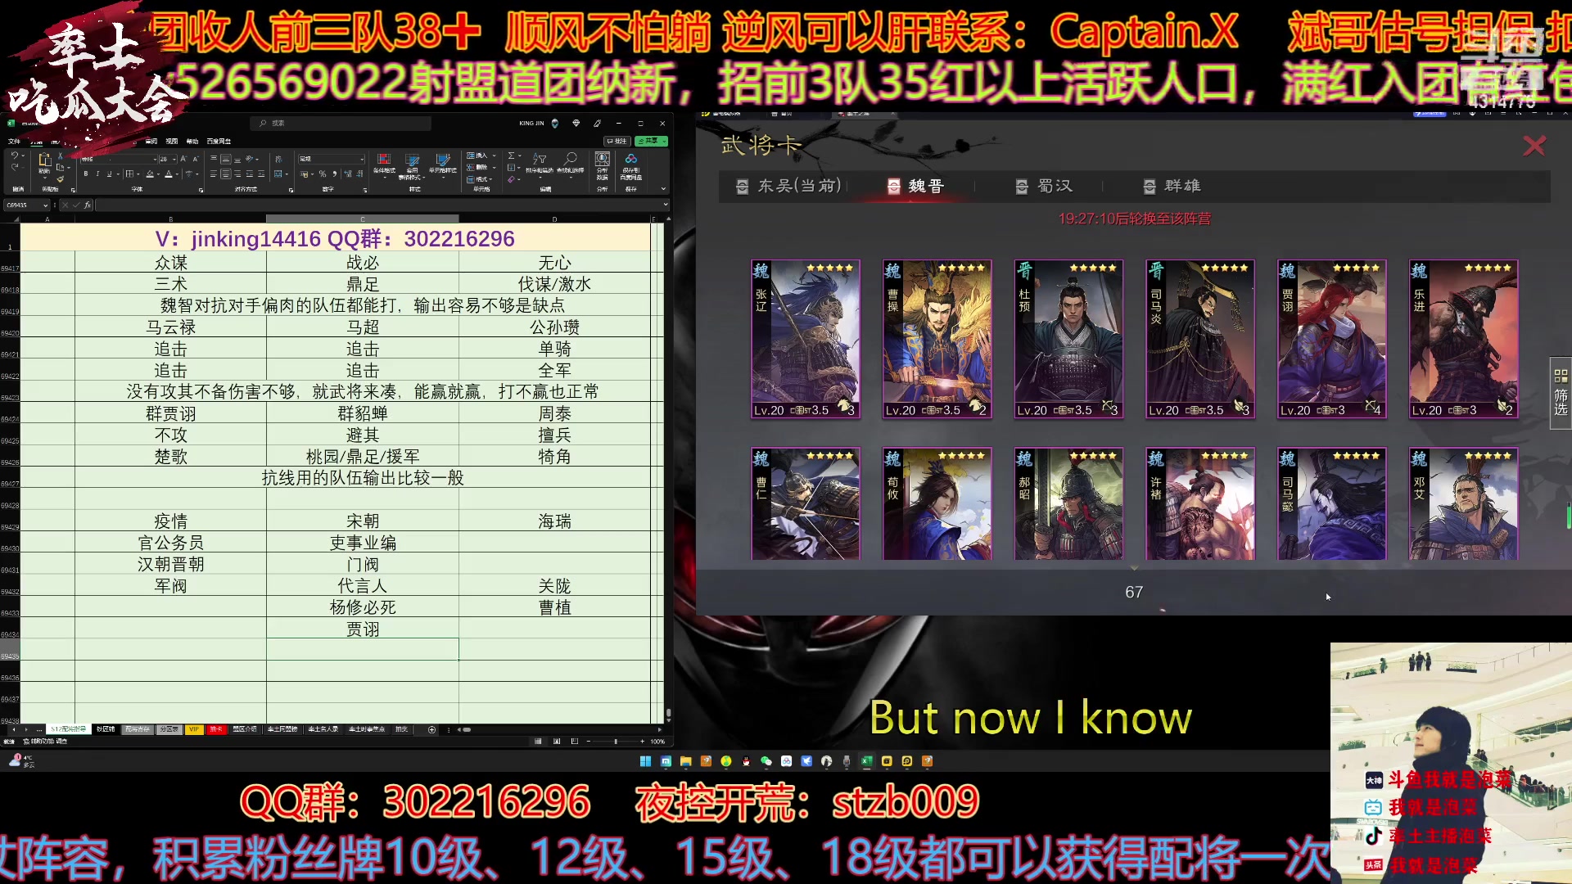Click the AutoSum sigma icon
This screenshot has height=884, width=1572.
pos(511,156)
